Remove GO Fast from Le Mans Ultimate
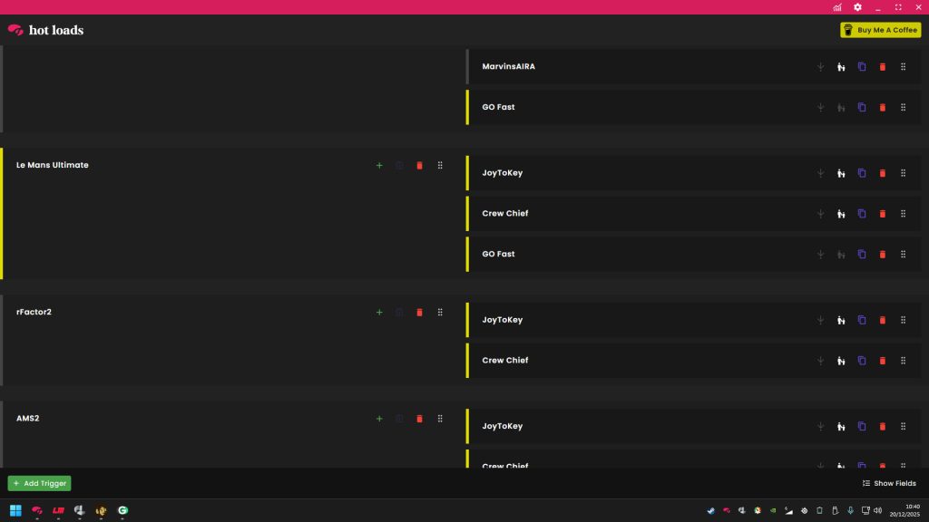Viewport: 929px width, 522px height. (x=883, y=255)
